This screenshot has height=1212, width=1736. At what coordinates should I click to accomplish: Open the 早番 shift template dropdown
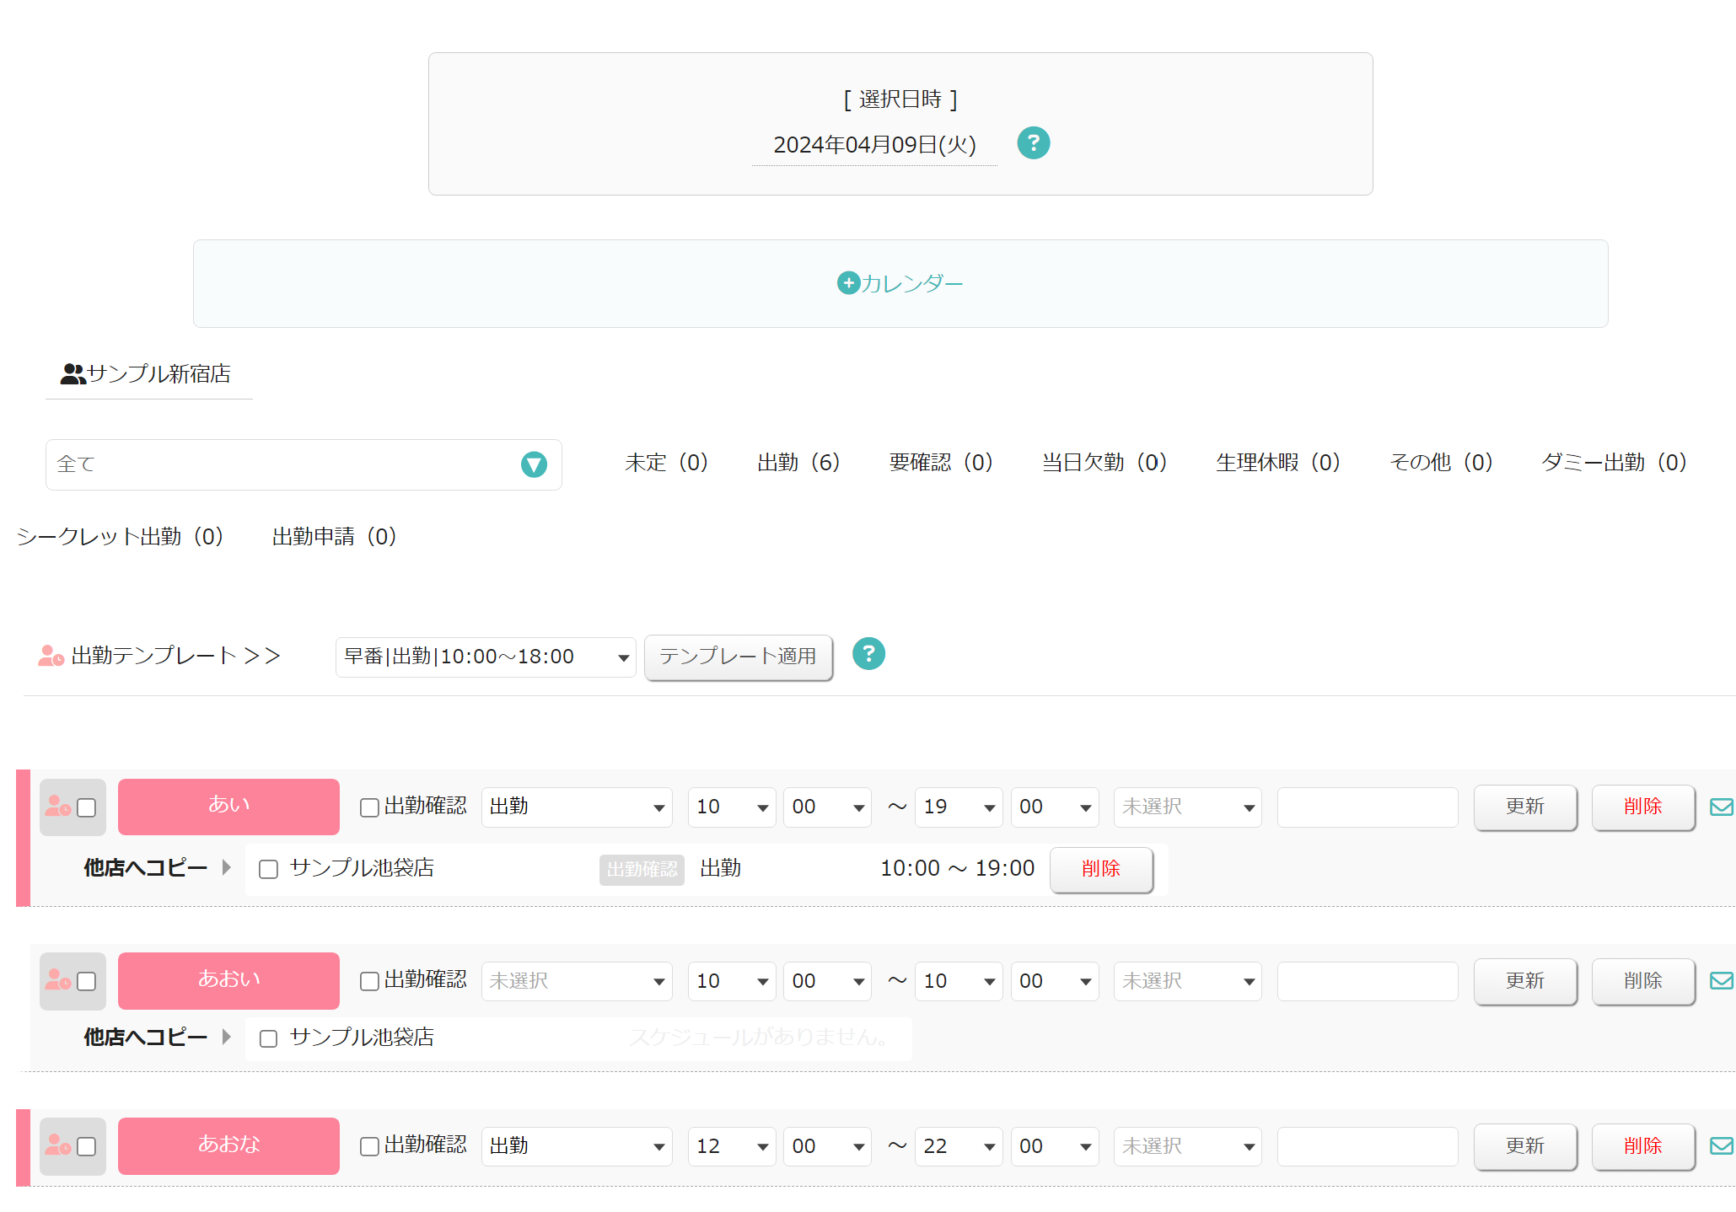pos(486,657)
